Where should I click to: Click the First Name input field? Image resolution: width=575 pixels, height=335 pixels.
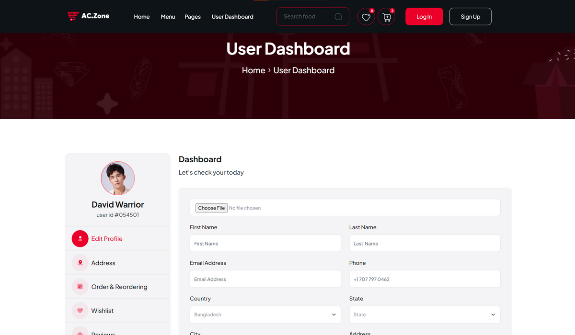point(265,244)
